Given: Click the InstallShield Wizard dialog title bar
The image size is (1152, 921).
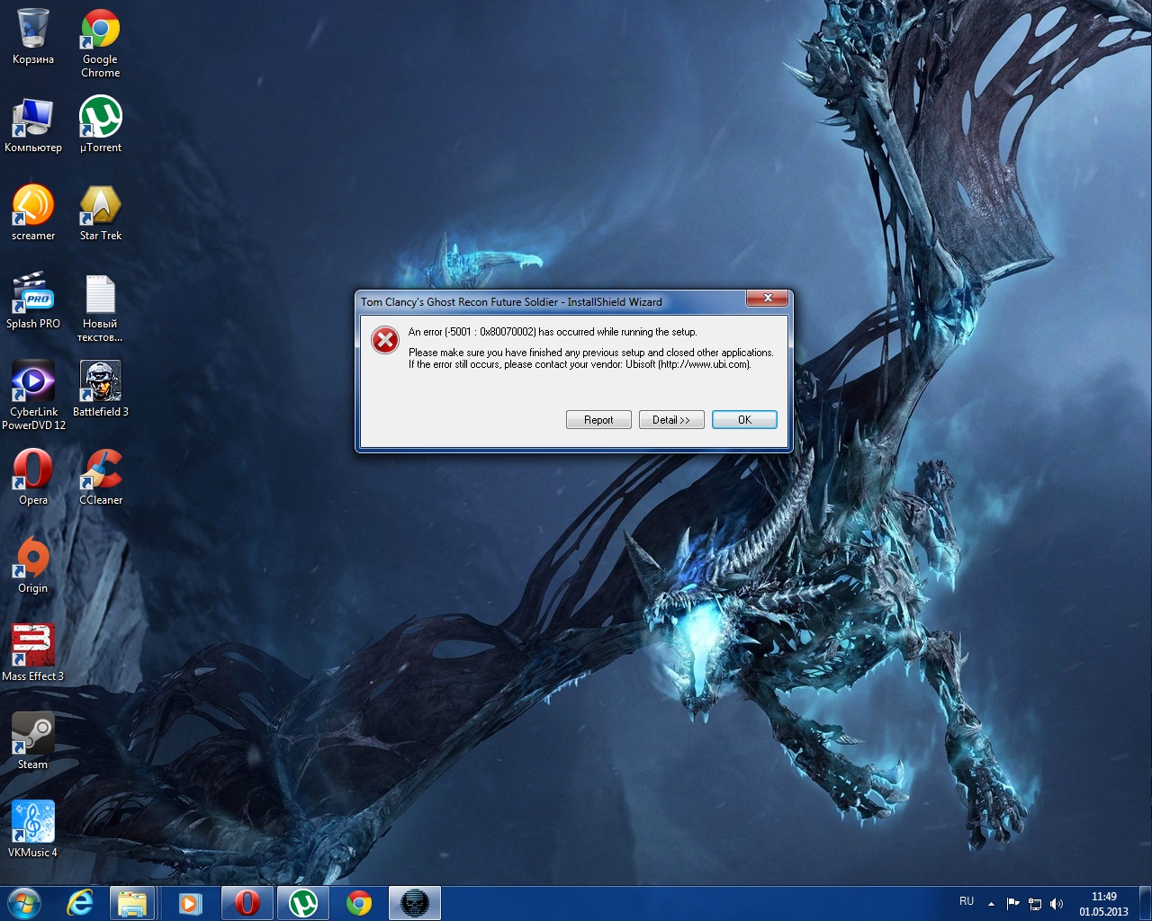Looking at the screenshot, I should coord(552,302).
